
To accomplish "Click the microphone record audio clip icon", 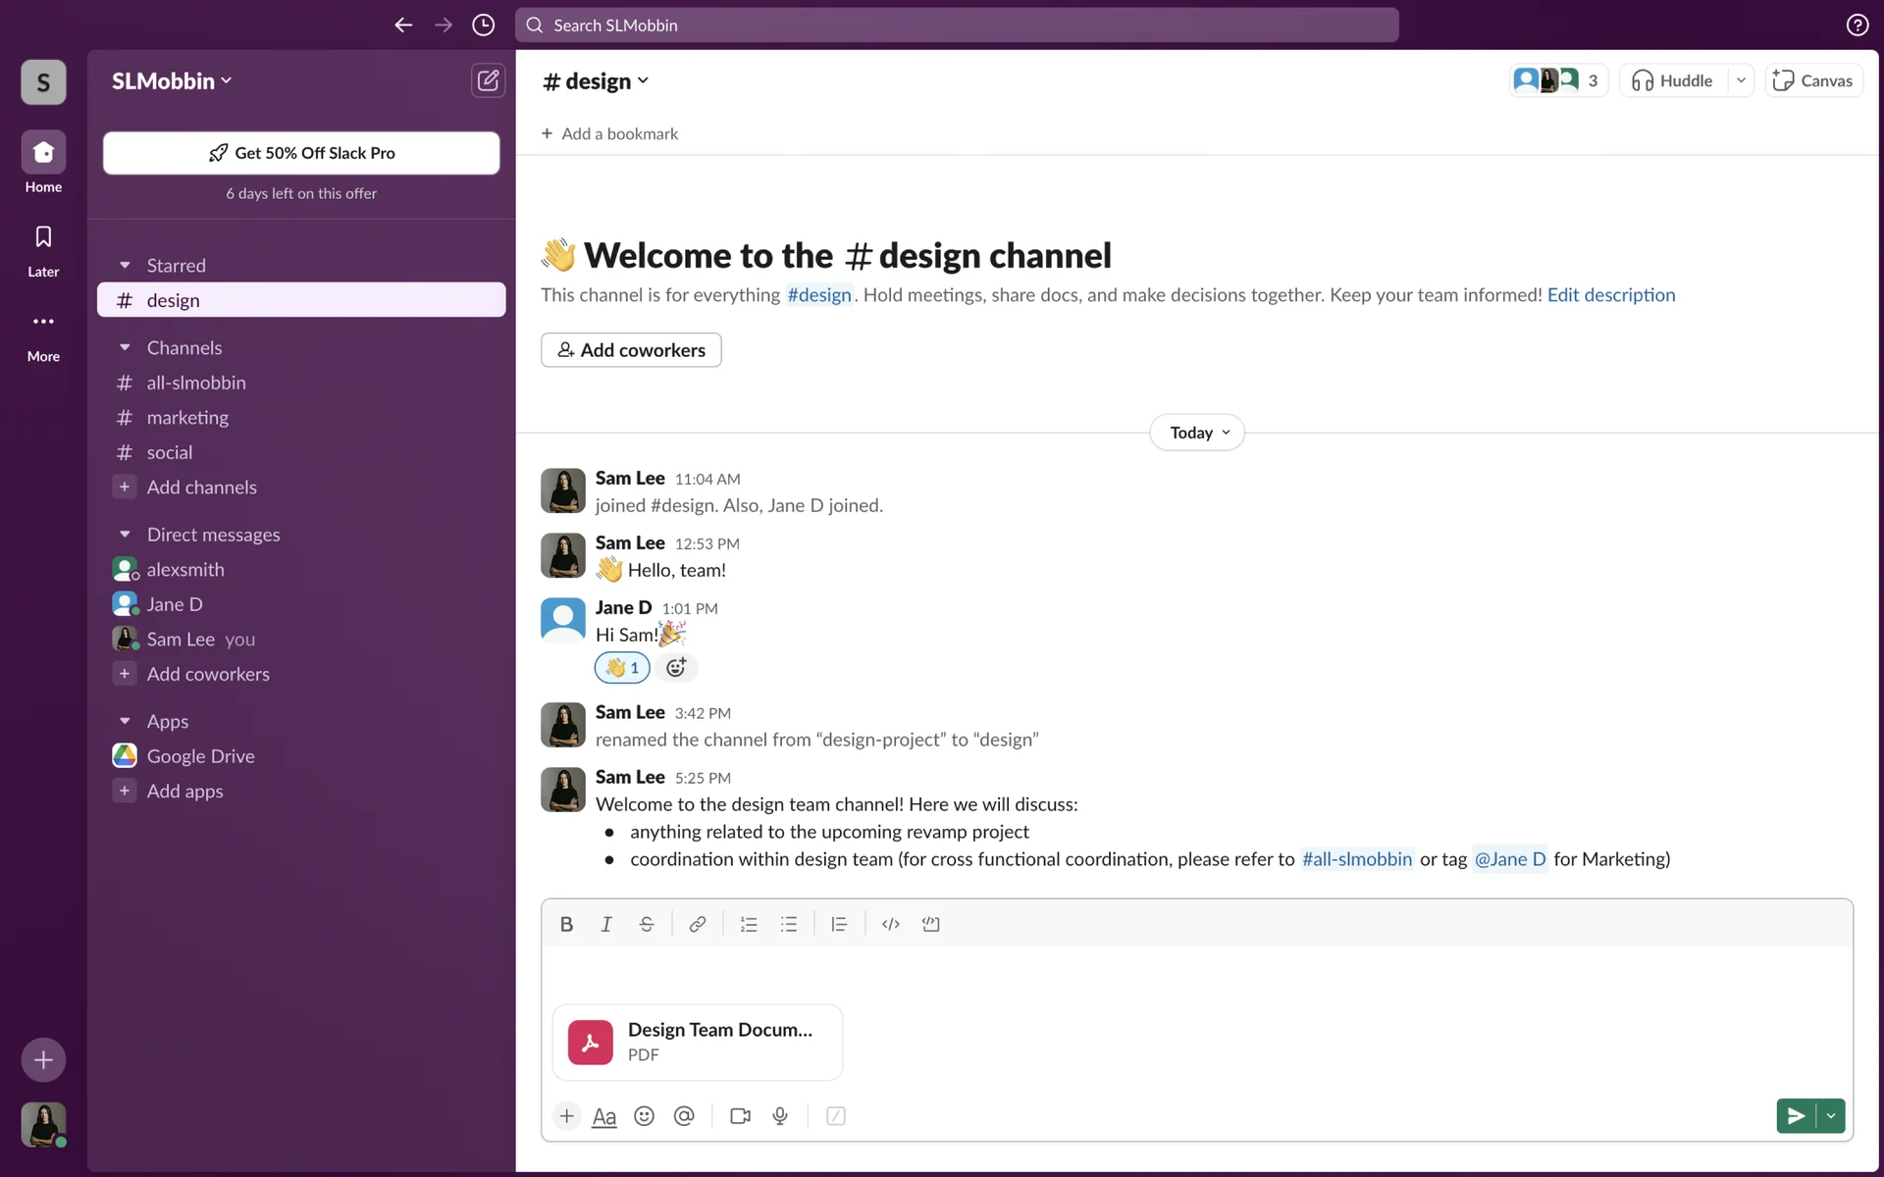I will point(780,1116).
